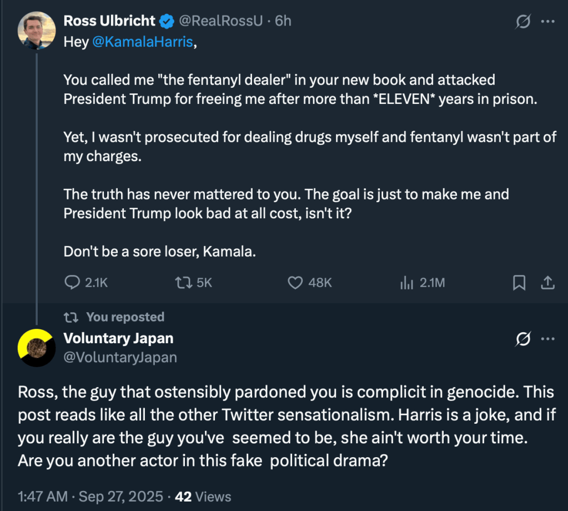Image resolution: width=568 pixels, height=511 pixels.
Task: Click the Ross Ulbricht display name
Action: [x=109, y=21]
